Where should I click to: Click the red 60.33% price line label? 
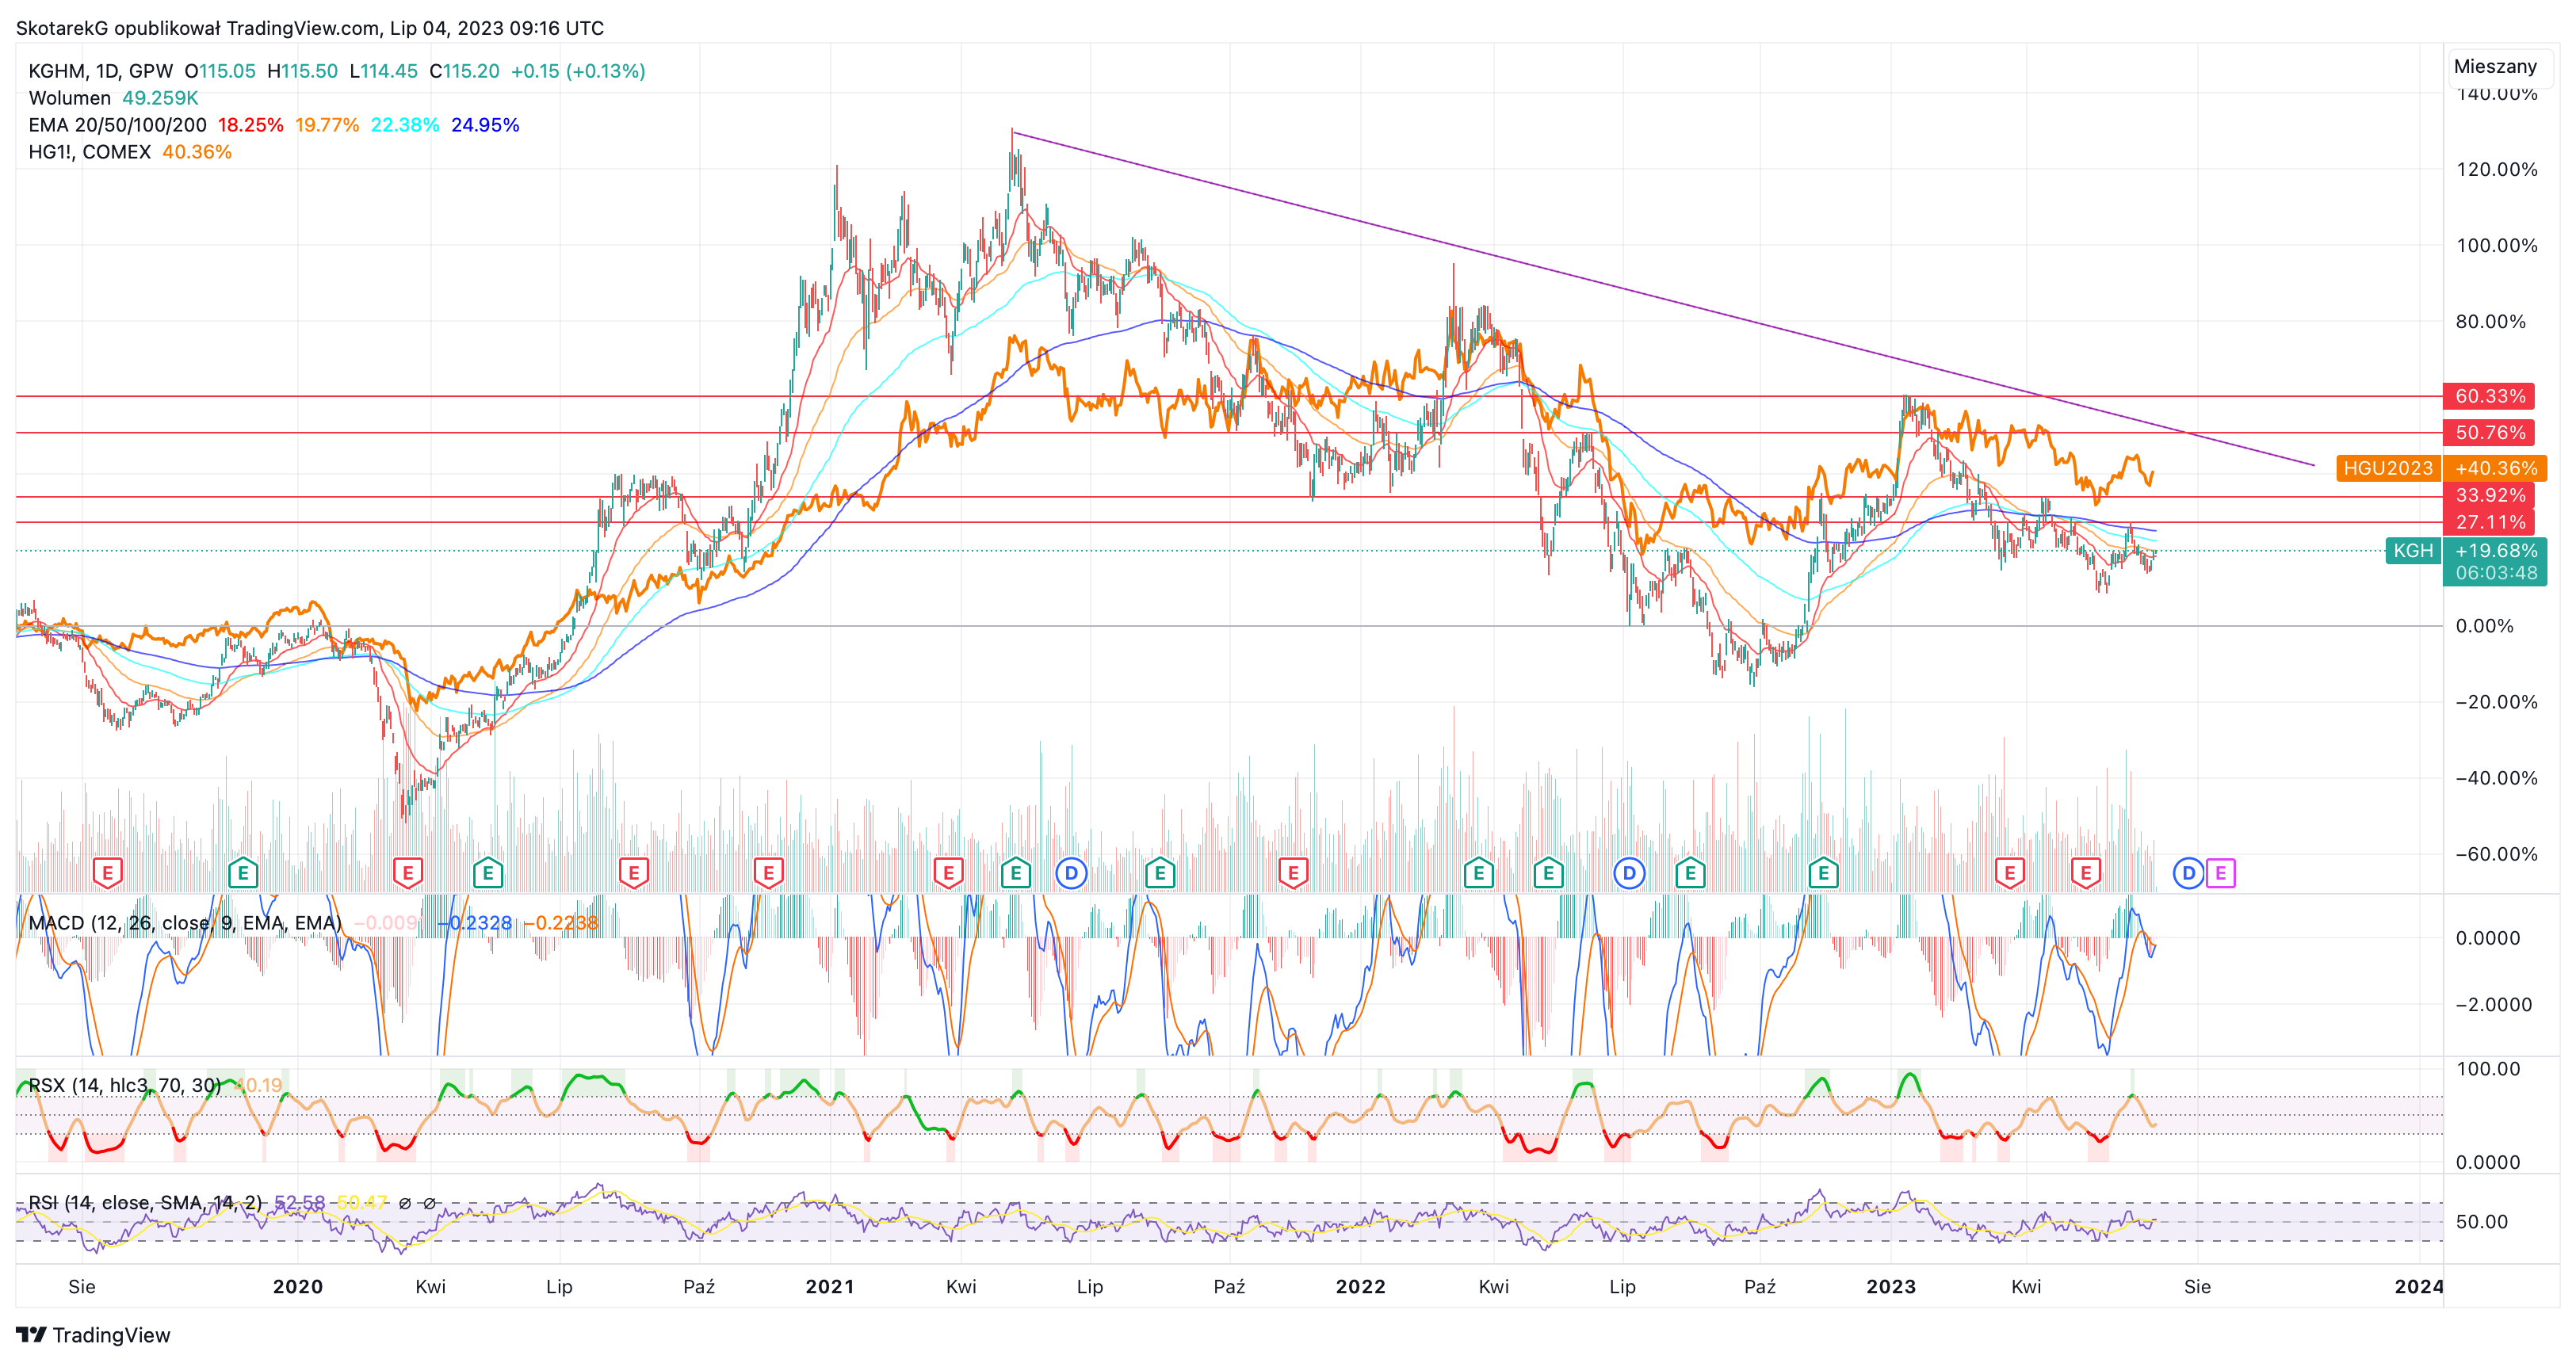point(2489,396)
